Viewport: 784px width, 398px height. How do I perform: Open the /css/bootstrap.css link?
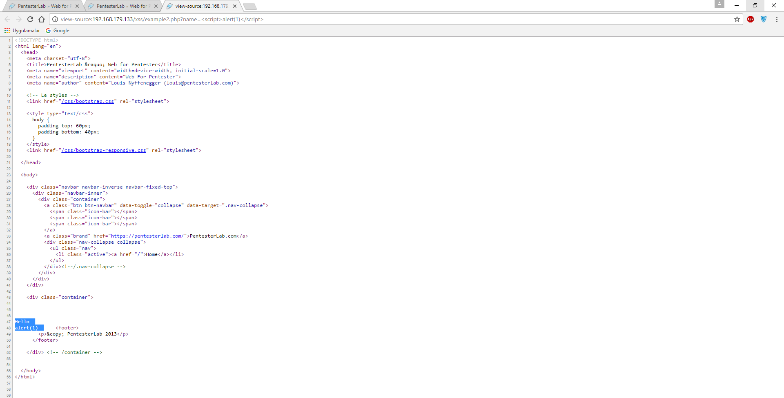point(88,101)
